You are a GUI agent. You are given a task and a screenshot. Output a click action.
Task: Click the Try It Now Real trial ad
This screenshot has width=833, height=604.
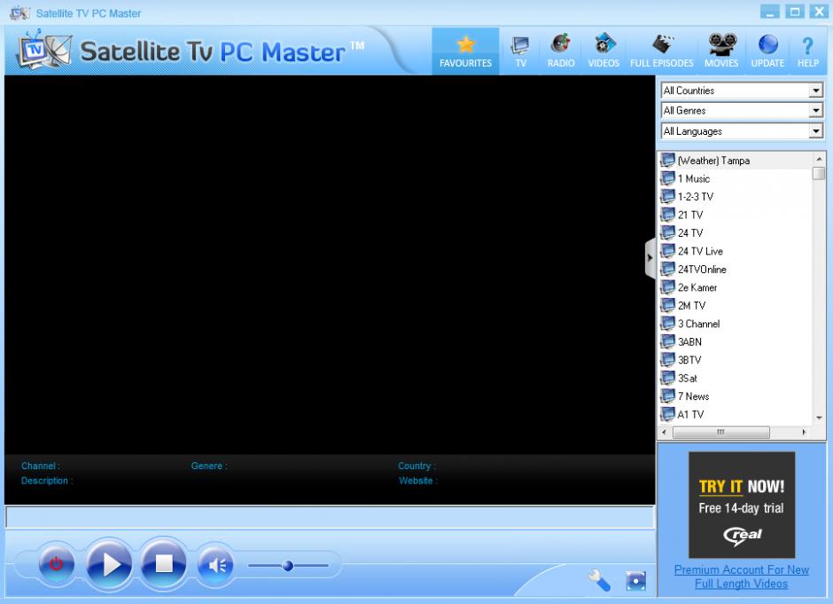pos(742,505)
